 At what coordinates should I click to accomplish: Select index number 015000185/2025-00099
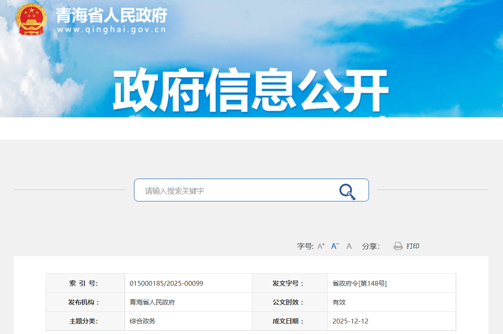click(166, 284)
